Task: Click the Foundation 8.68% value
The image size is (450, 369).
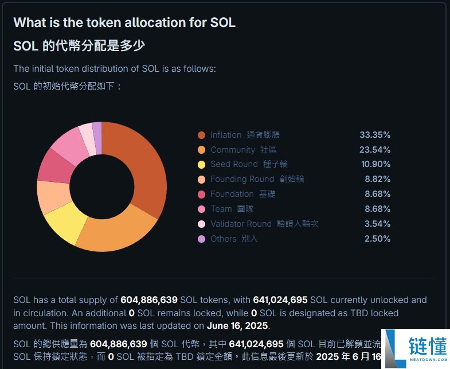Action: tap(377, 194)
